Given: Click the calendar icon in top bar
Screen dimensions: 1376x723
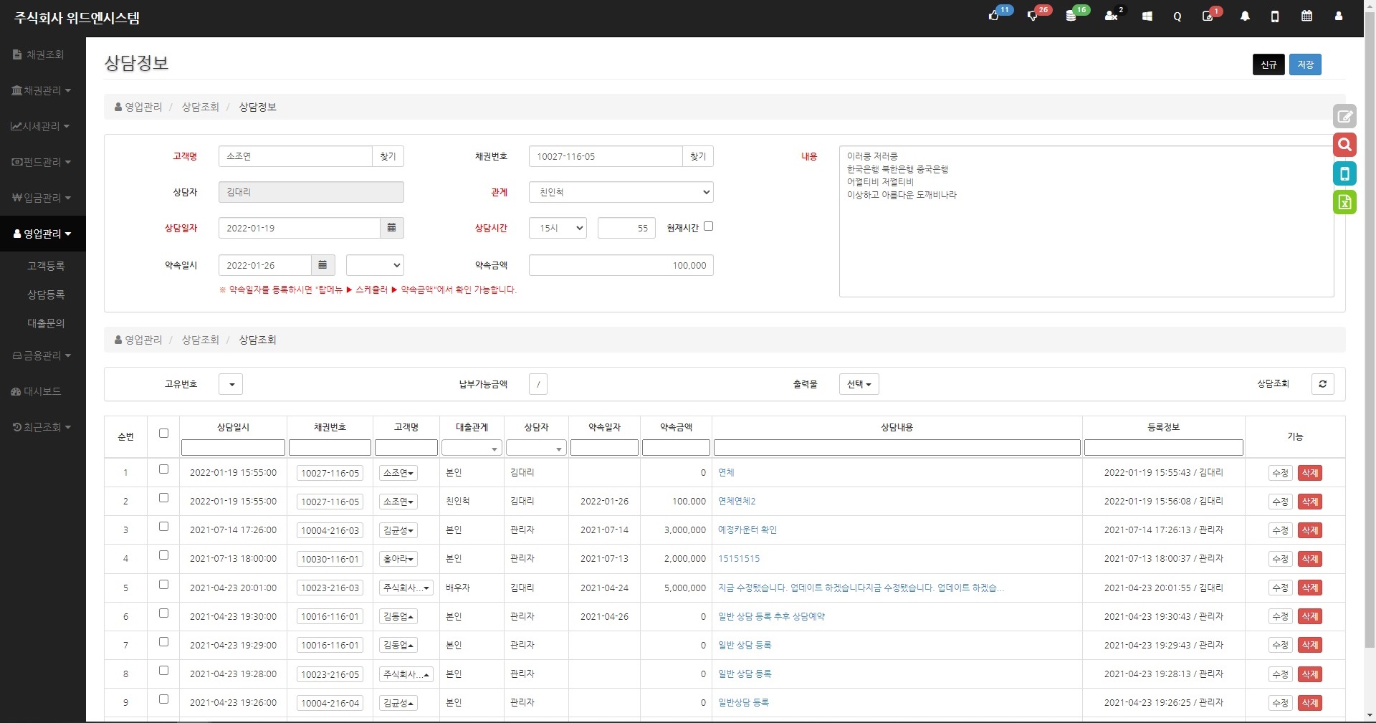Looking at the screenshot, I should [x=1306, y=16].
